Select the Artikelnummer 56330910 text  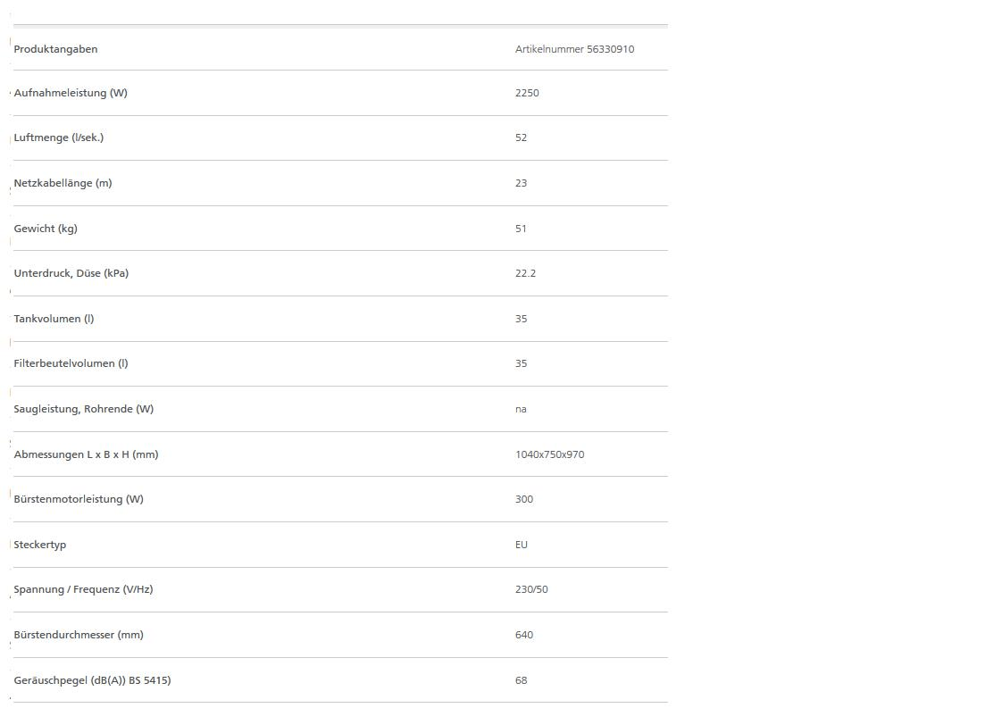click(x=574, y=49)
